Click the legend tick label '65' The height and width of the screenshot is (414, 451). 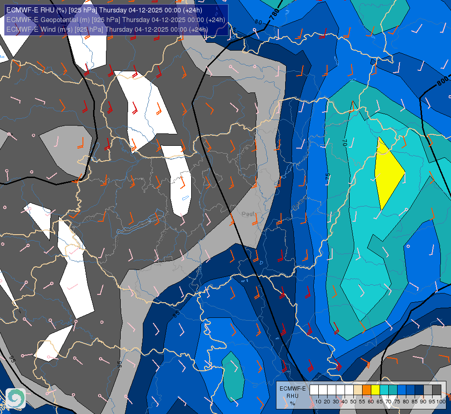point(380,402)
